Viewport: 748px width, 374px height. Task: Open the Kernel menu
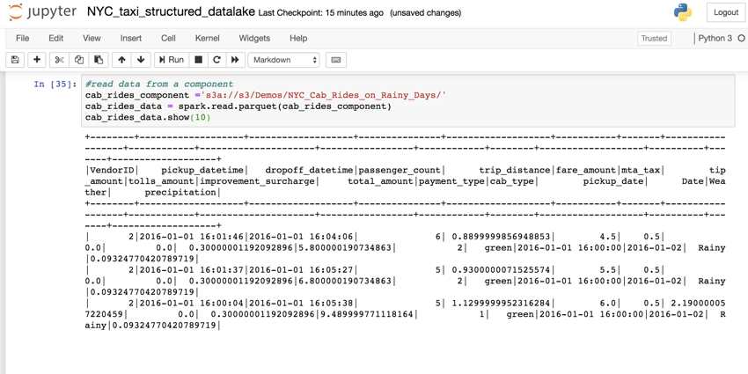tap(207, 38)
